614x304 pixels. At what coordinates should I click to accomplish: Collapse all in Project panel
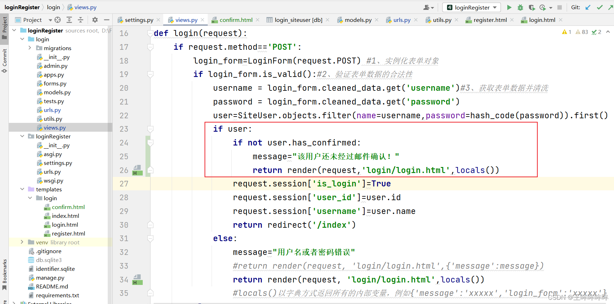click(x=81, y=20)
